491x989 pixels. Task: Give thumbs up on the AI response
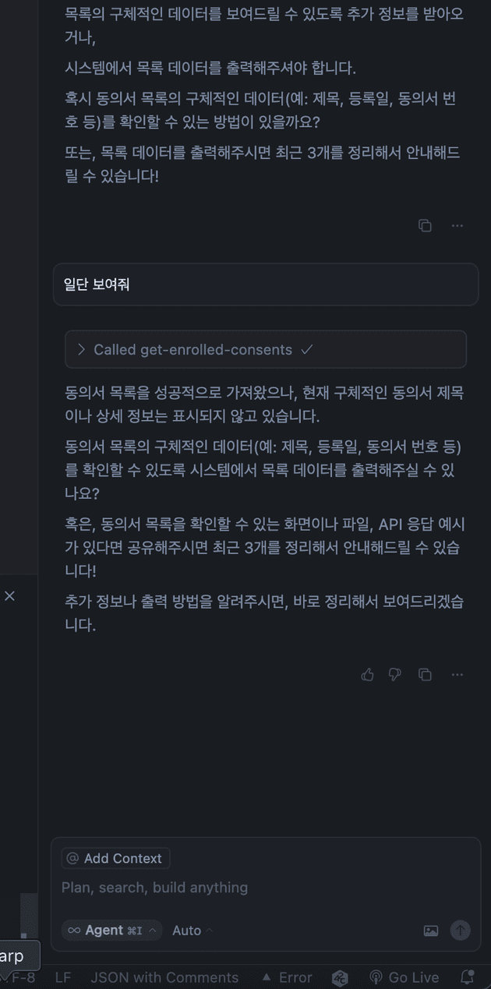point(367,675)
